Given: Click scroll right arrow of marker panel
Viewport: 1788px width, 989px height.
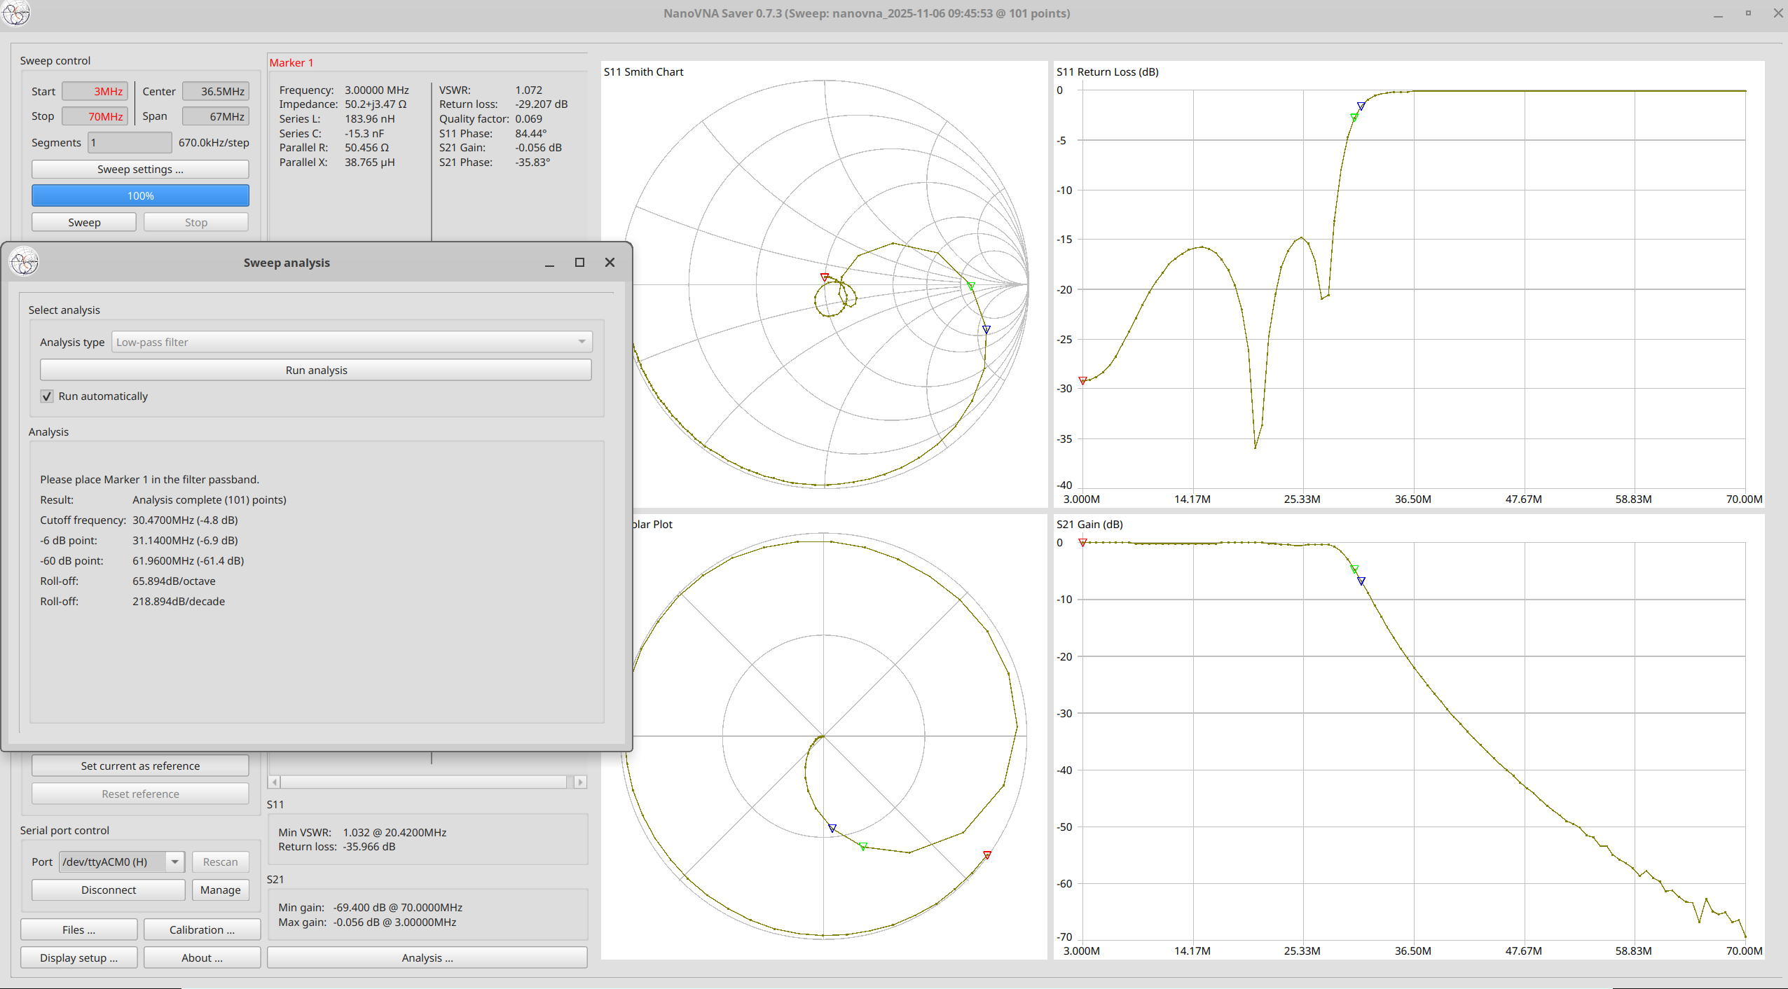Looking at the screenshot, I should tap(580, 782).
